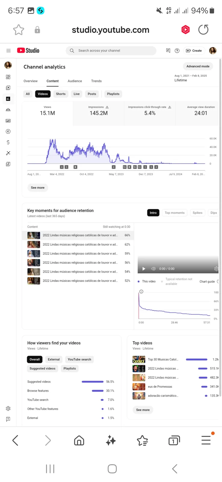Select the Top moments chip

(175, 213)
